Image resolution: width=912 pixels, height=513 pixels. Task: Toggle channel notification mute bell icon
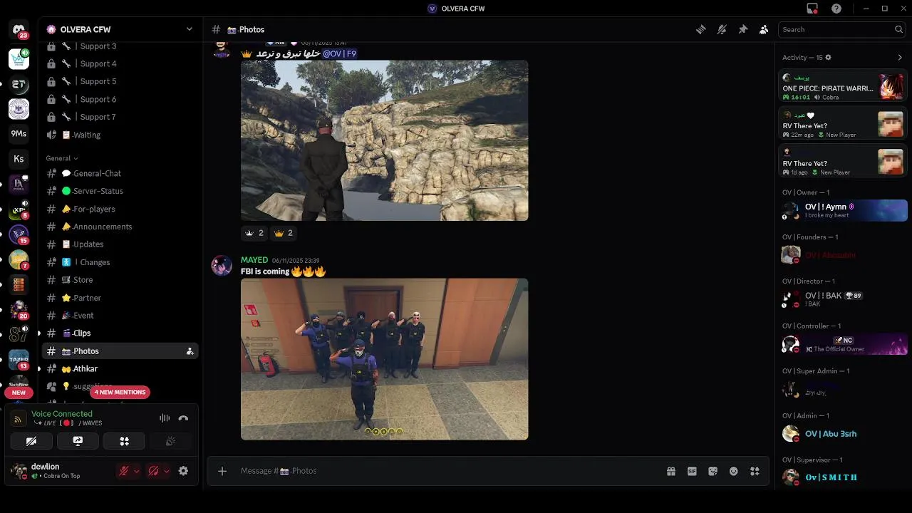pos(722,29)
